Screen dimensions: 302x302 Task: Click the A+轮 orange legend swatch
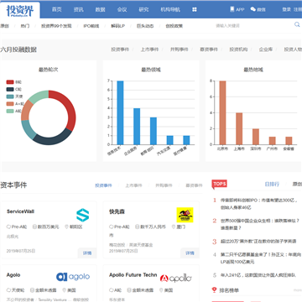pyautogui.click(x=10, y=104)
